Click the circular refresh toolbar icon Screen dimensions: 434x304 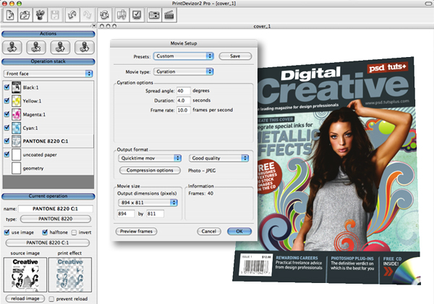[x=104, y=15]
